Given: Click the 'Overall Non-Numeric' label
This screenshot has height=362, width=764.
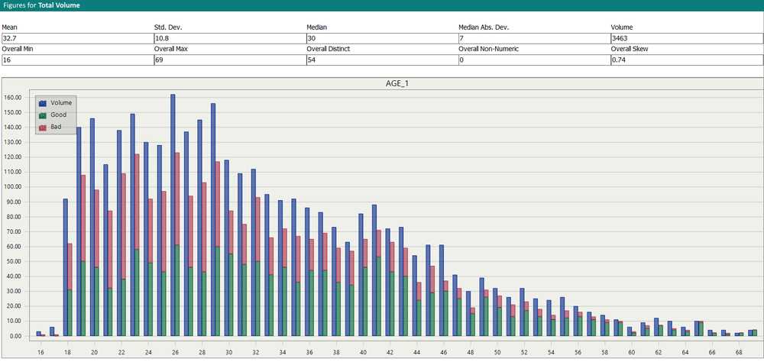Looking at the screenshot, I should 487,49.
